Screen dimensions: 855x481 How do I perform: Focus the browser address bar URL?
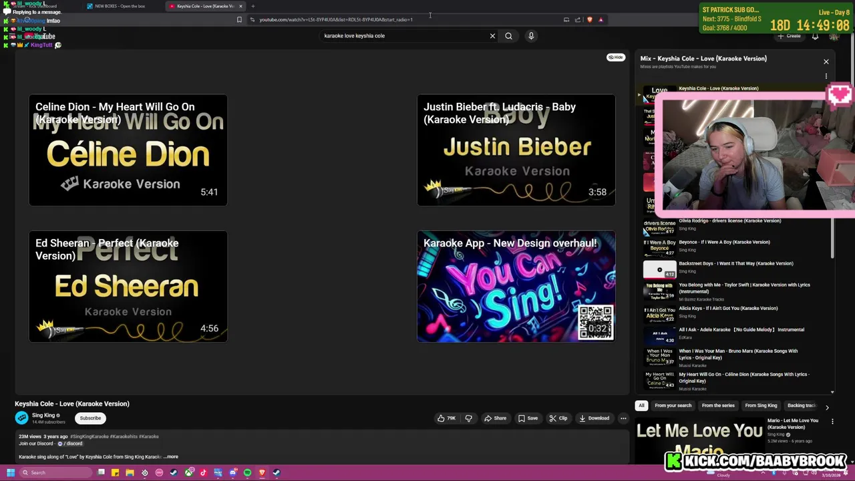[x=336, y=19]
